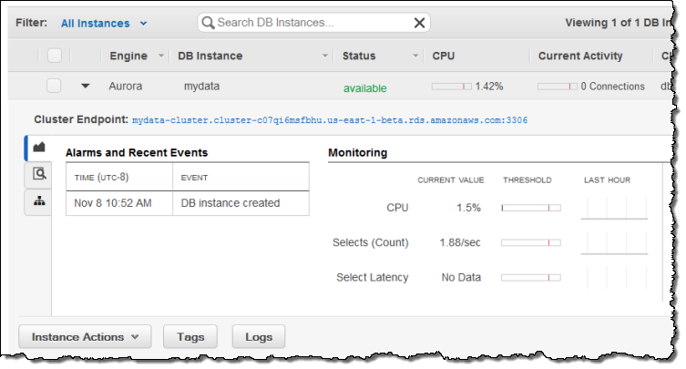Viewport: 686px width, 369px height.
Task: Click the magnifier icon in the search box
Action: tap(209, 23)
